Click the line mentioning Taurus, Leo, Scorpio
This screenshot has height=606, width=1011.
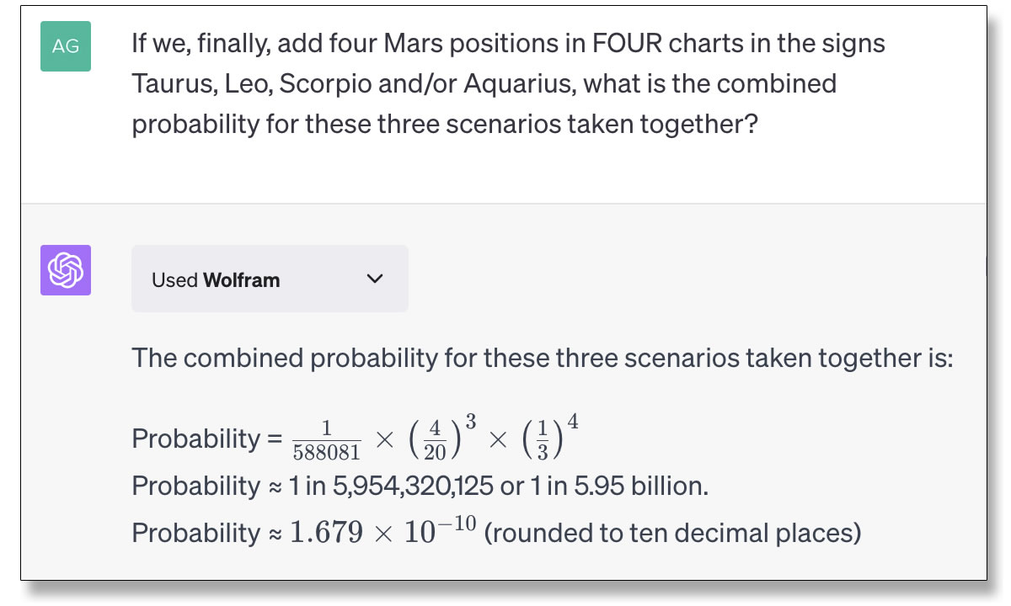[484, 84]
